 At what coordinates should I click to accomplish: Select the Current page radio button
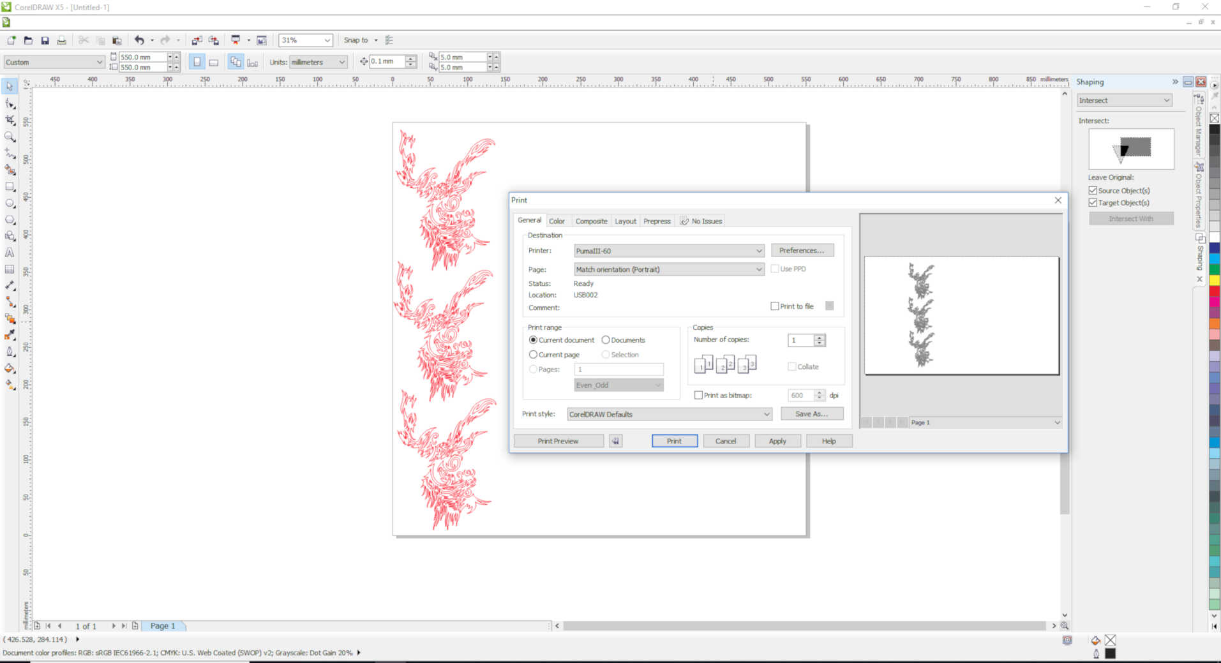point(533,355)
